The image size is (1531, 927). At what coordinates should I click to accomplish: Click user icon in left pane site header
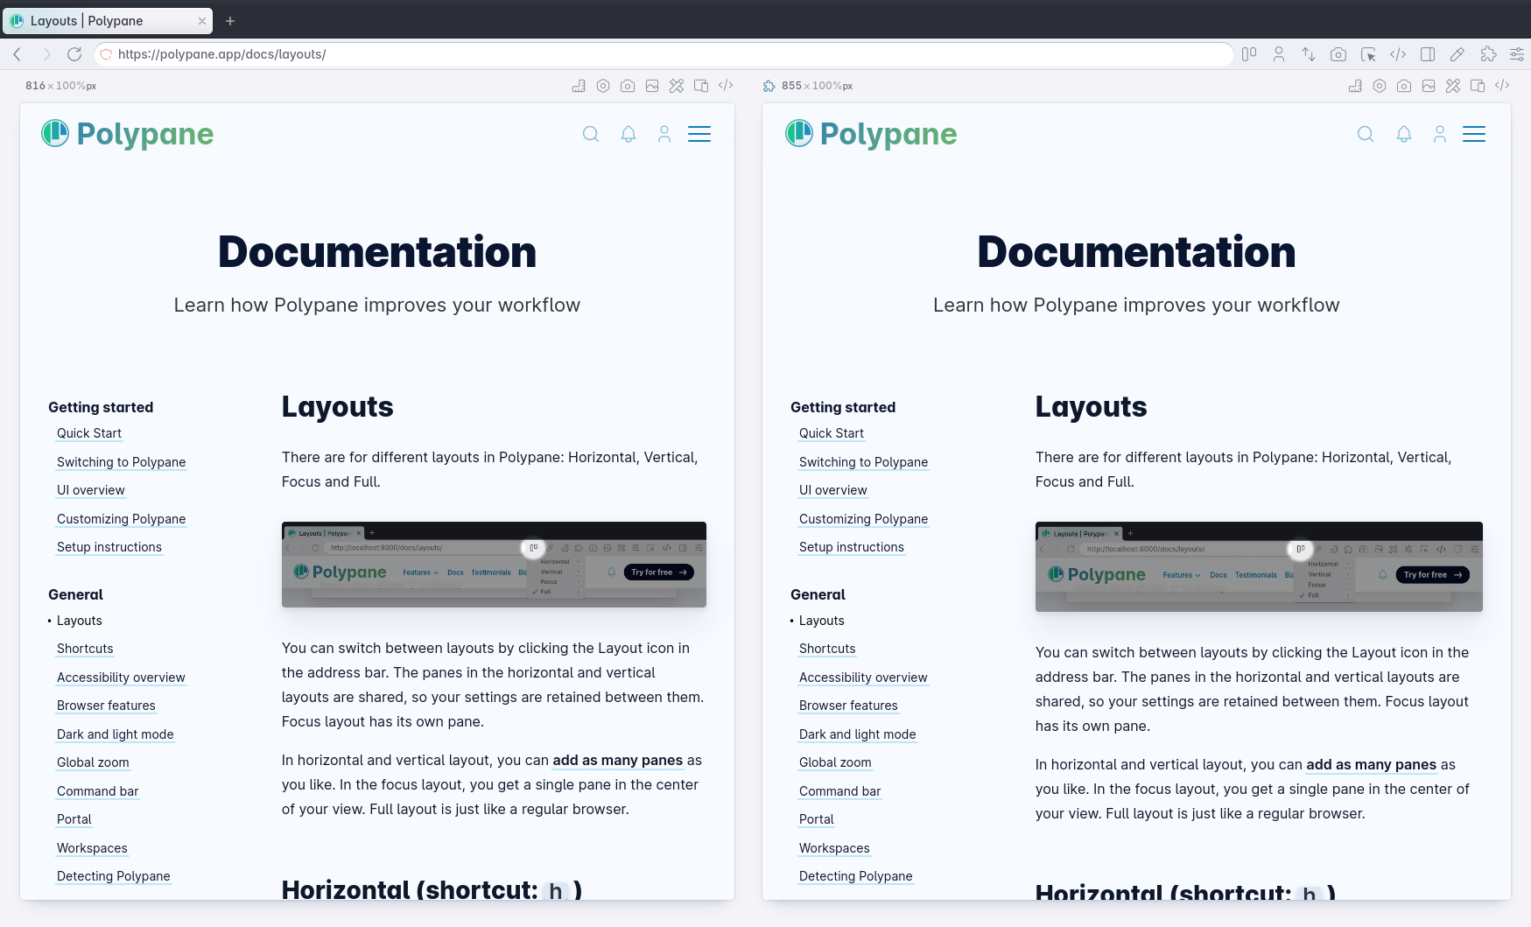click(664, 134)
